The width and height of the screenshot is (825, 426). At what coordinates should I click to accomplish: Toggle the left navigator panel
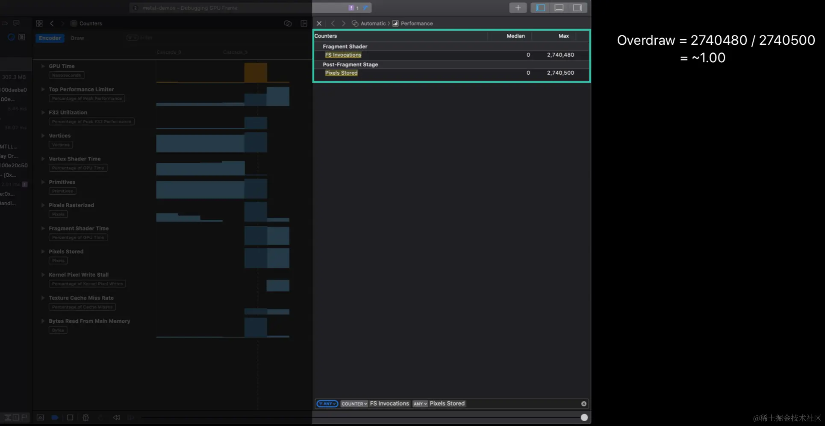click(x=540, y=8)
